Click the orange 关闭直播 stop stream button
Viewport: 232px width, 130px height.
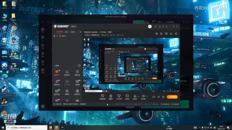172,97
